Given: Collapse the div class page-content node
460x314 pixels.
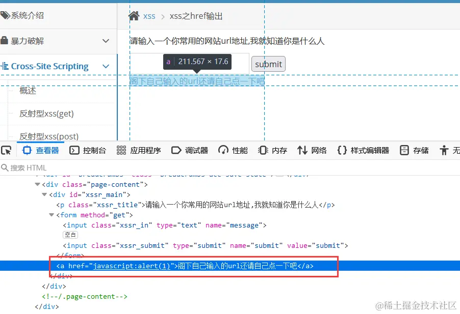Looking at the screenshot, I should [x=37, y=184].
